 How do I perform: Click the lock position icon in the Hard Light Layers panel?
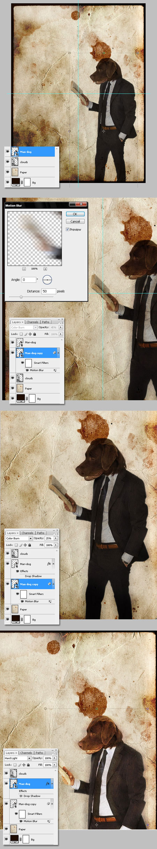[24, 765]
